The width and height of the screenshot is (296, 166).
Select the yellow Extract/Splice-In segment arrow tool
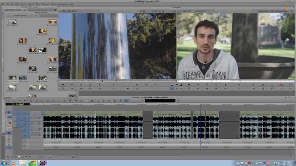tap(9, 120)
